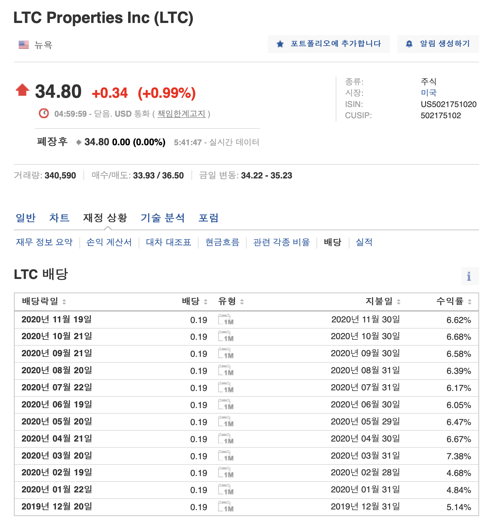The image size is (489, 525).
Task: Follow the 미국 market link
Action: point(429,93)
